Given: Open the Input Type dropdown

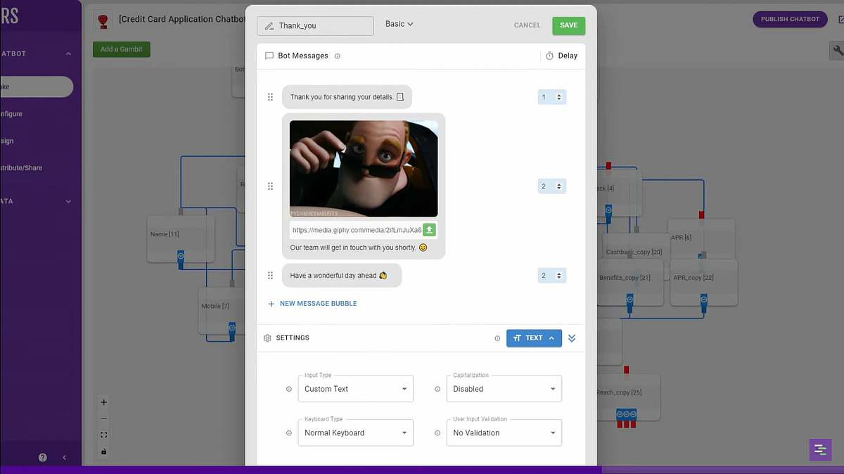Looking at the screenshot, I should click(356, 389).
